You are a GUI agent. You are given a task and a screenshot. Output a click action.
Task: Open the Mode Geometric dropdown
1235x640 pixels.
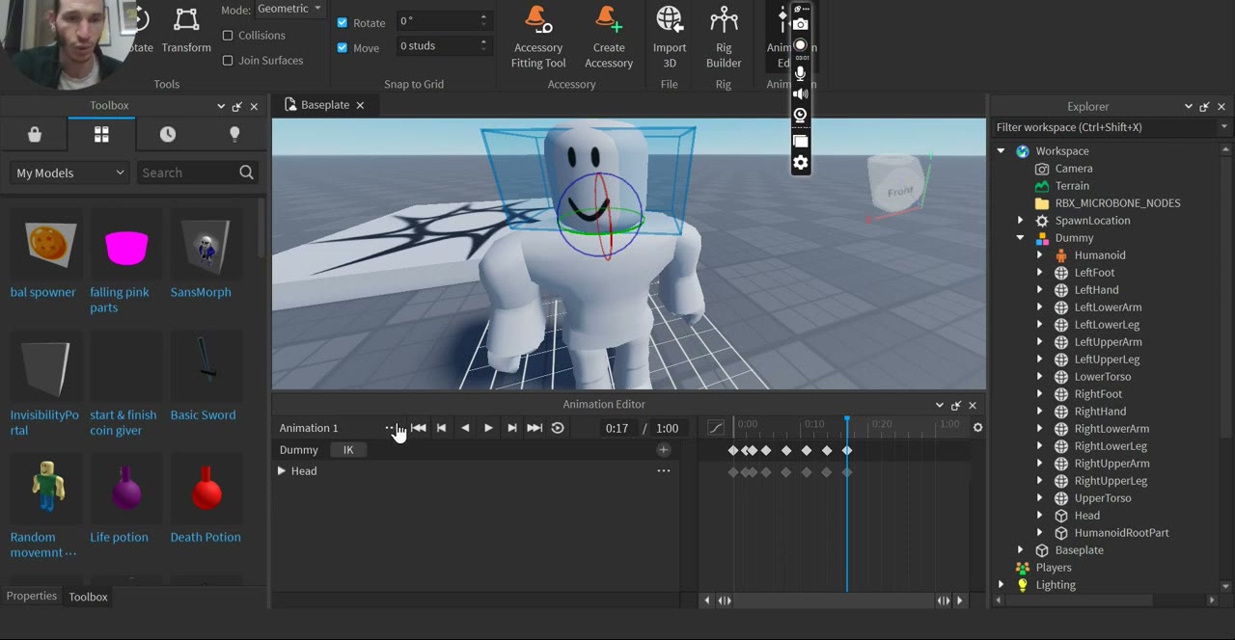(x=289, y=9)
